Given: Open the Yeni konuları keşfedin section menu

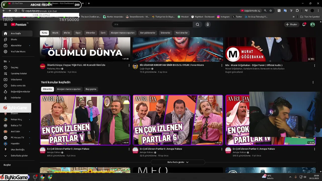Looking at the screenshot, I should pos(313,82).
